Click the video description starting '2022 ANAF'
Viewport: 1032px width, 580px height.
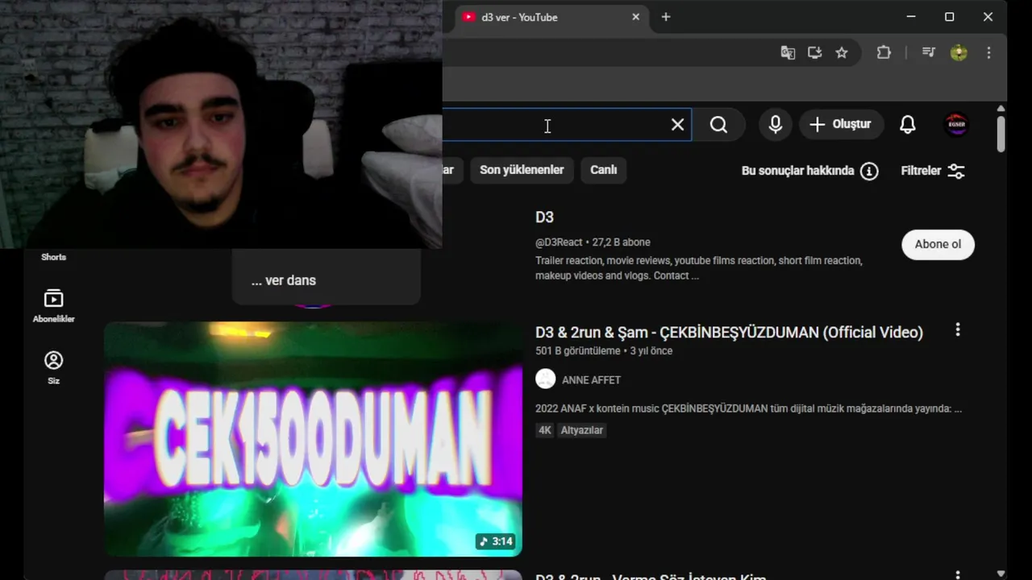[x=748, y=408]
